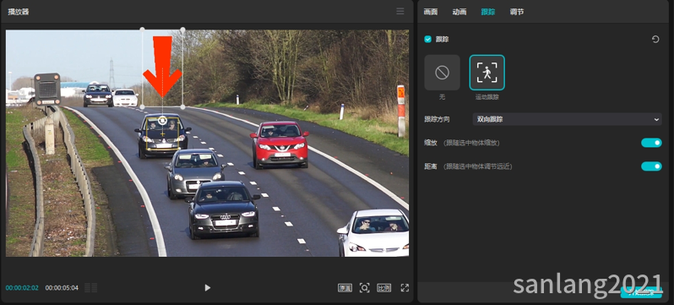The image size is (674, 305).
Task: Select the 无 (none) tracking option
Action: [443, 73]
